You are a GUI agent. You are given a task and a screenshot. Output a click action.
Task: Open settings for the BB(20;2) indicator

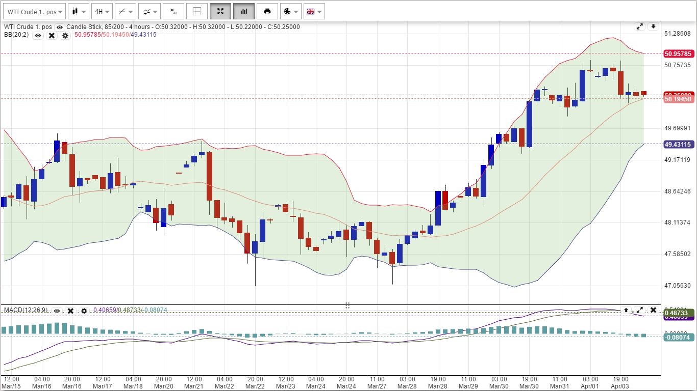pyautogui.click(x=65, y=35)
